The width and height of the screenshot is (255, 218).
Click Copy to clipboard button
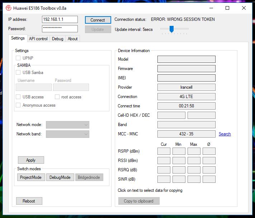(x=139, y=201)
